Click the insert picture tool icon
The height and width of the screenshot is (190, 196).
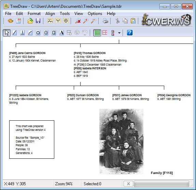click(77, 33)
